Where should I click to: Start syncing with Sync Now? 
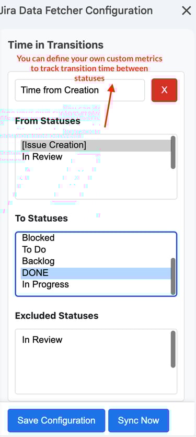(x=139, y=420)
